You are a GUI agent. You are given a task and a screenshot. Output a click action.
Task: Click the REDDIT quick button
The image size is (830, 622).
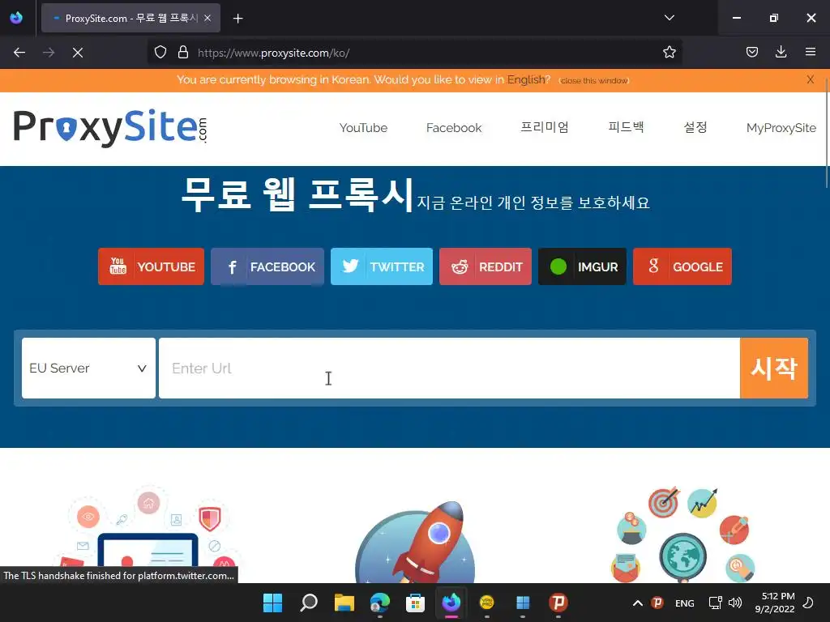click(486, 266)
